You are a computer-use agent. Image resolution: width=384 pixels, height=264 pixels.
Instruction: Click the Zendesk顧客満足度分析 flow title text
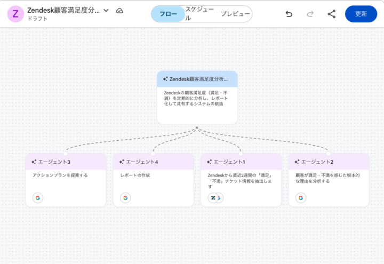point(63,11)
